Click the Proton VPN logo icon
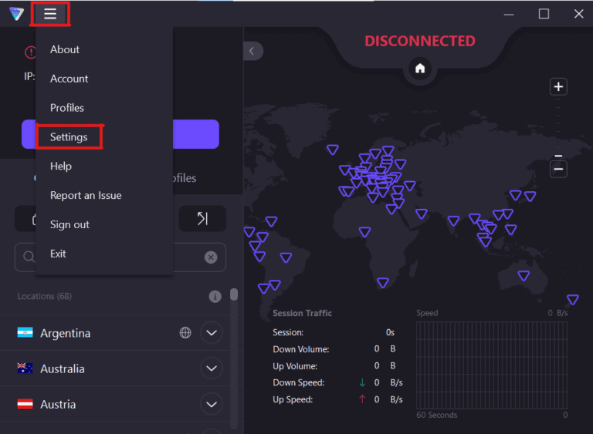Image resolution: width=593 pixels, height=434 pixels. point(16,14)
